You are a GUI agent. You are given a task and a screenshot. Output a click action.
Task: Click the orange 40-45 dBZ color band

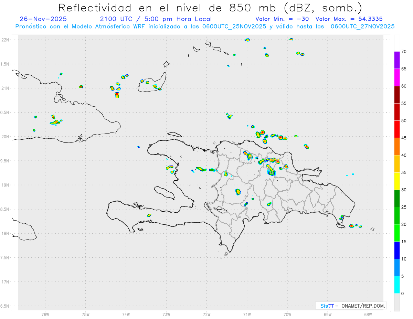tap(397, 147)
